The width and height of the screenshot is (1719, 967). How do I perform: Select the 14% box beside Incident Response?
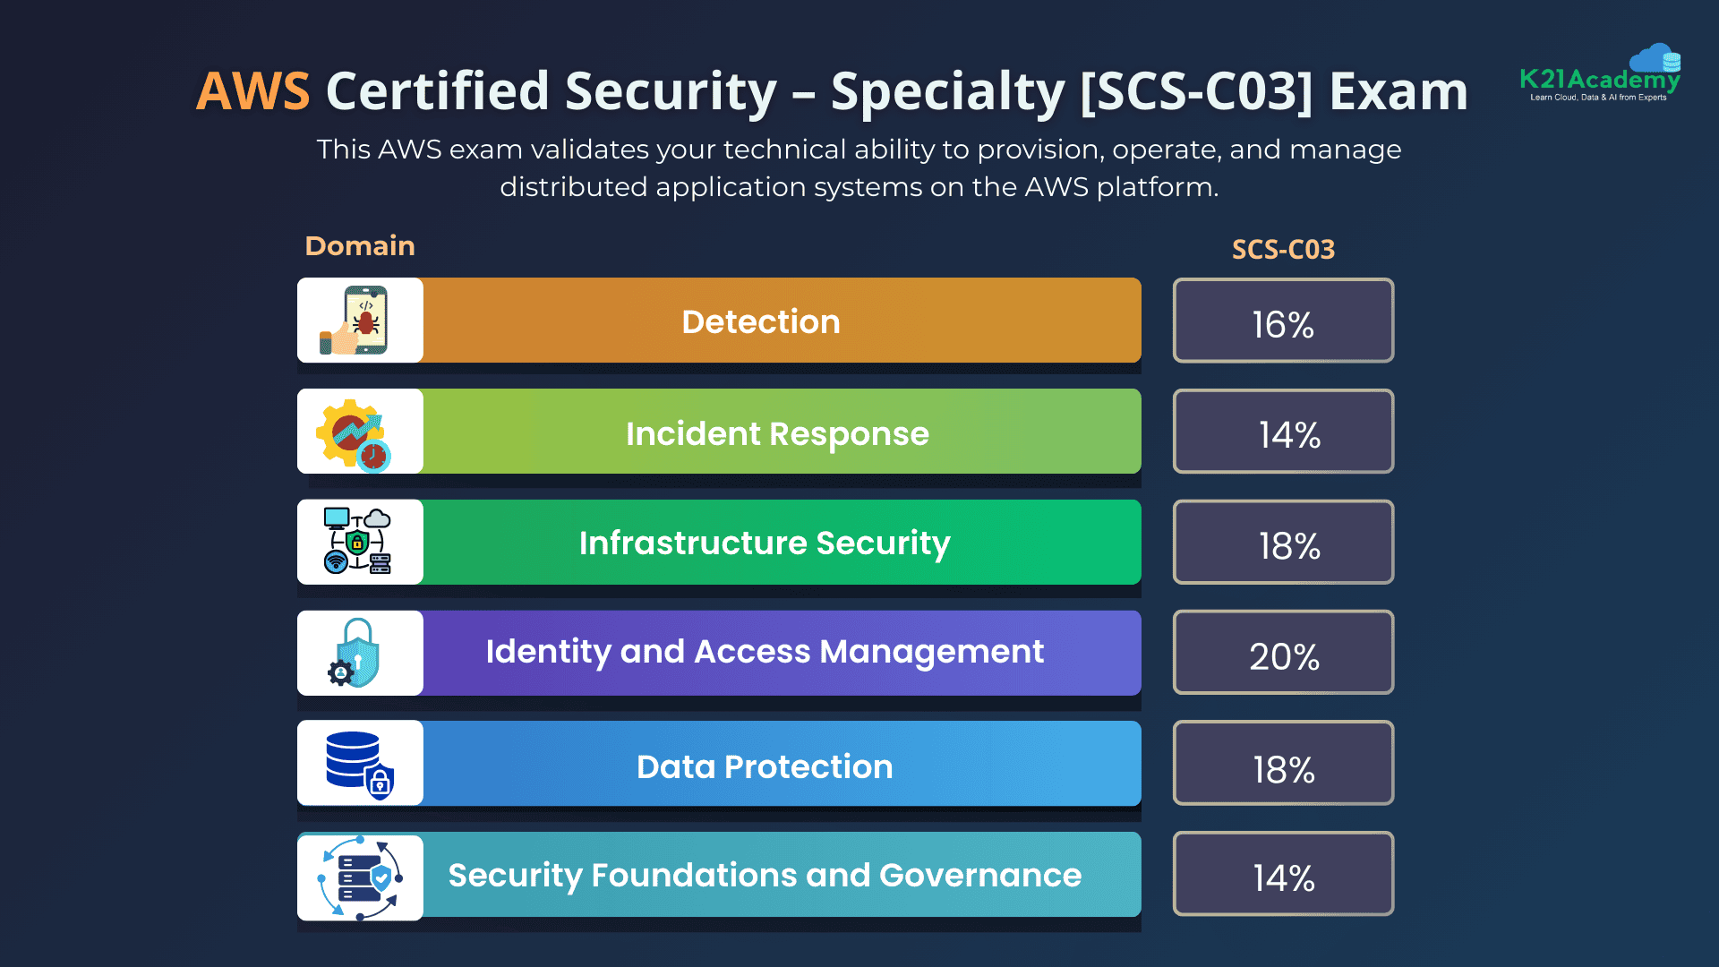(x=1283, y=432)
